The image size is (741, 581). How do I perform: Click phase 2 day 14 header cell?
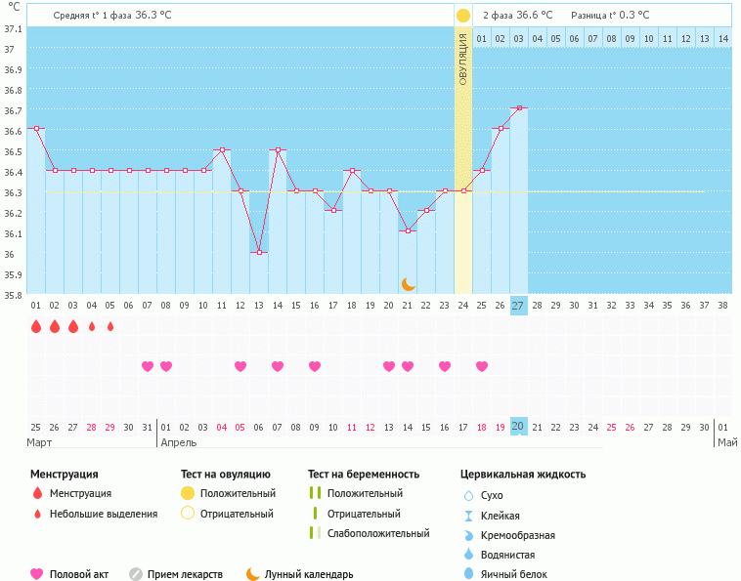click(x=722, y=38)
